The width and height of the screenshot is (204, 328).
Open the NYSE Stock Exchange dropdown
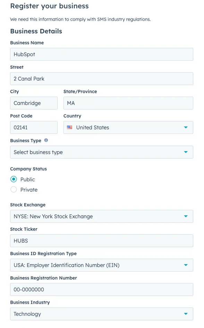[x=101, y=216]
